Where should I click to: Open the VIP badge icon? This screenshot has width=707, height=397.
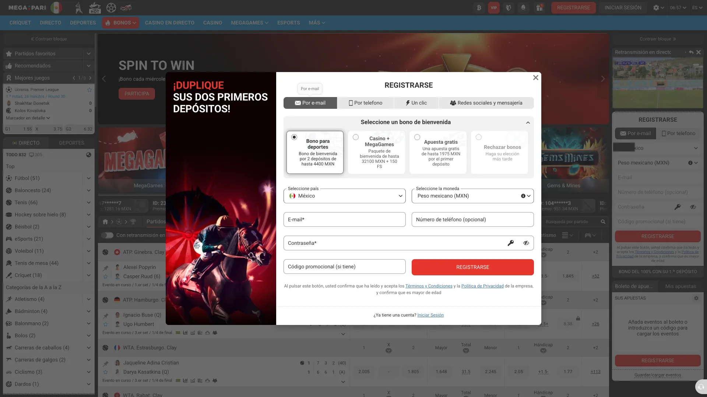pos(494,8)
